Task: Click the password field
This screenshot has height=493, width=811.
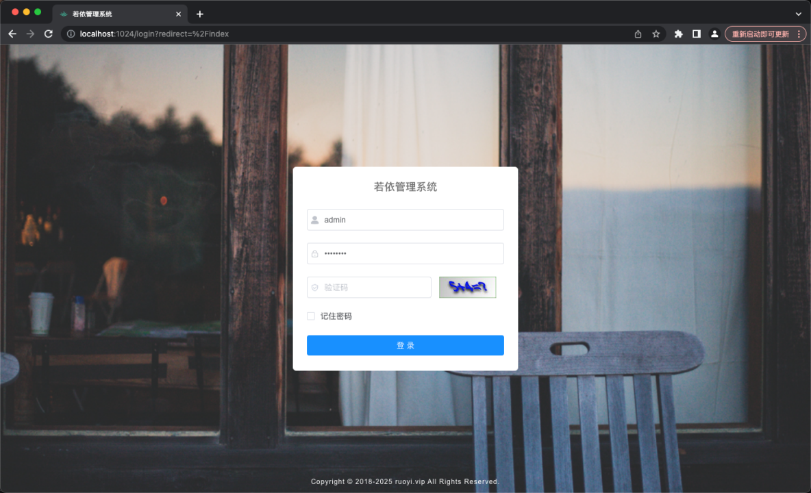Action: (x=405, y=254)
